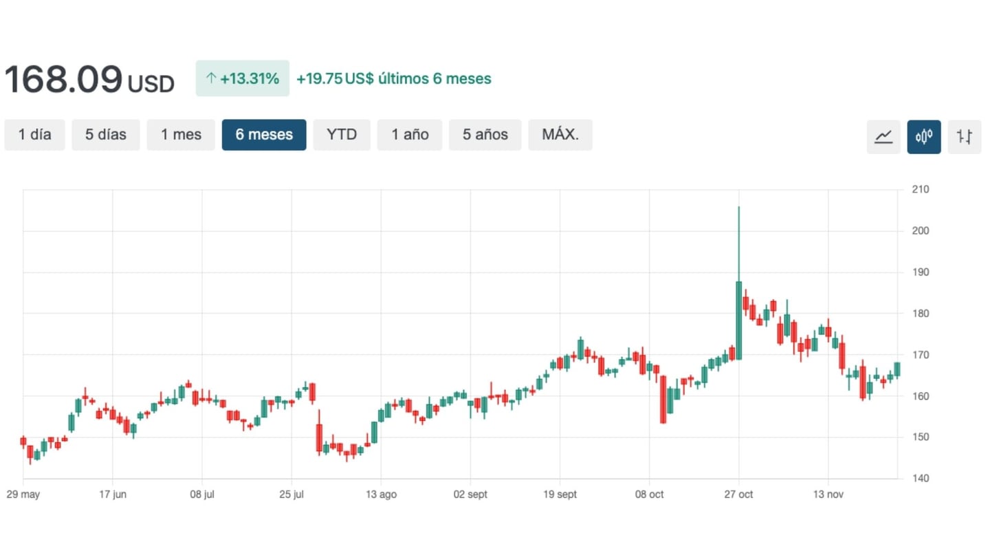Show the 1 mes price range

click(x=181, y=135)
